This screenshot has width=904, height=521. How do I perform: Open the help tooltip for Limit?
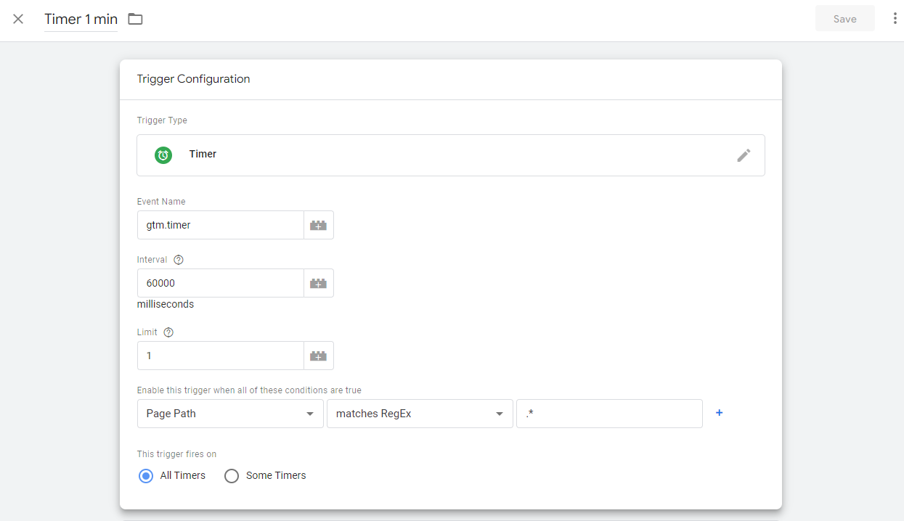tap(168, 332)
